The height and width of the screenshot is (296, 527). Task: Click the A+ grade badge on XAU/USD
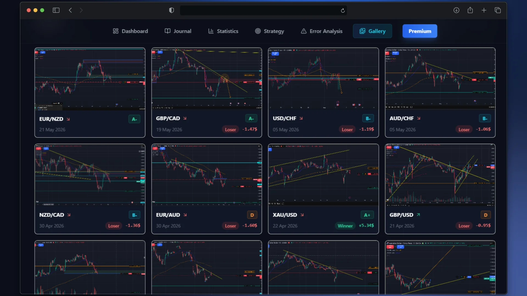[367, 215]
